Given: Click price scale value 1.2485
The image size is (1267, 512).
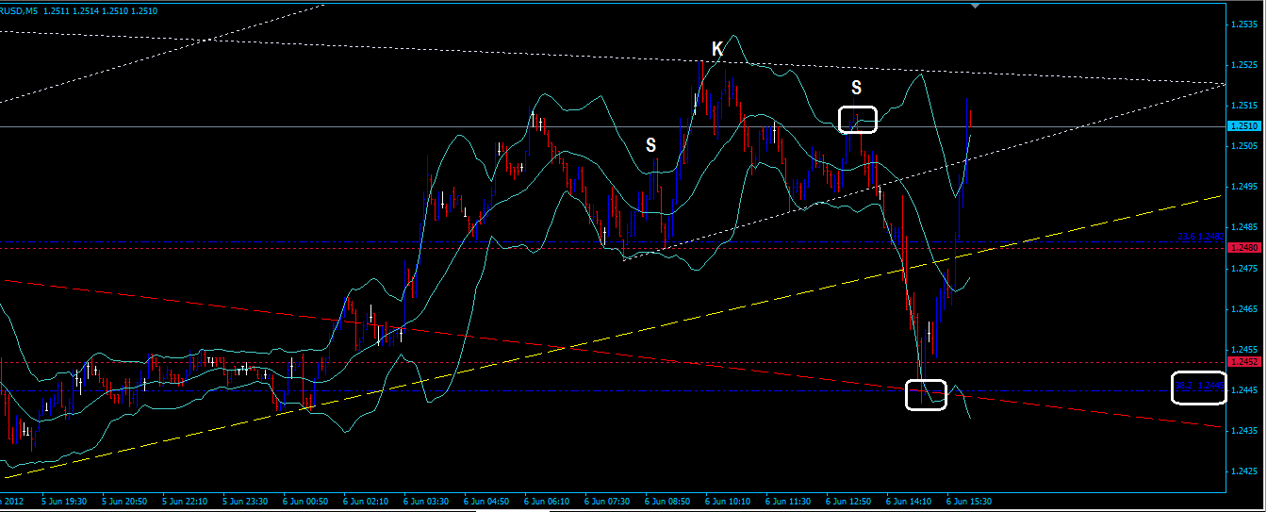Looking at the screenshot, I should click(1244, 227).
